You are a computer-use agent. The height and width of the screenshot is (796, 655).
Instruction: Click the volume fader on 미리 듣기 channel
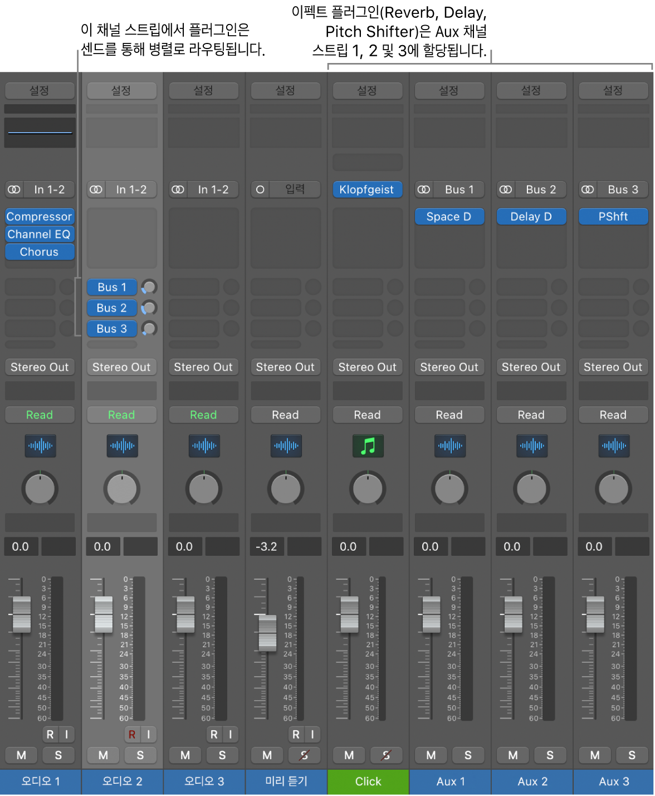point(267,633)
